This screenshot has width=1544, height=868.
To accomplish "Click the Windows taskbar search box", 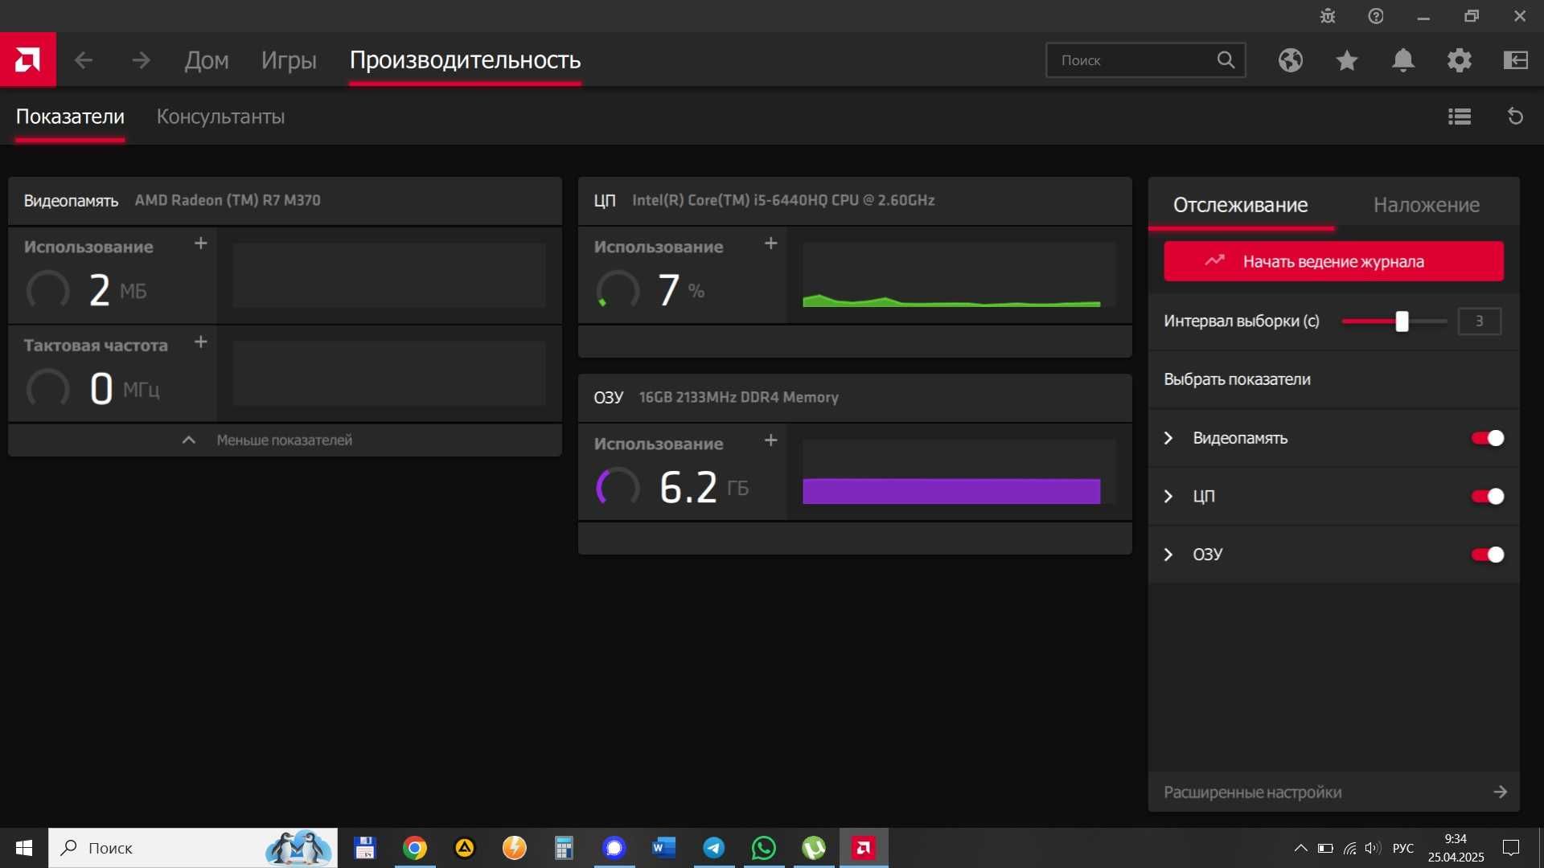I will (193, 848).
